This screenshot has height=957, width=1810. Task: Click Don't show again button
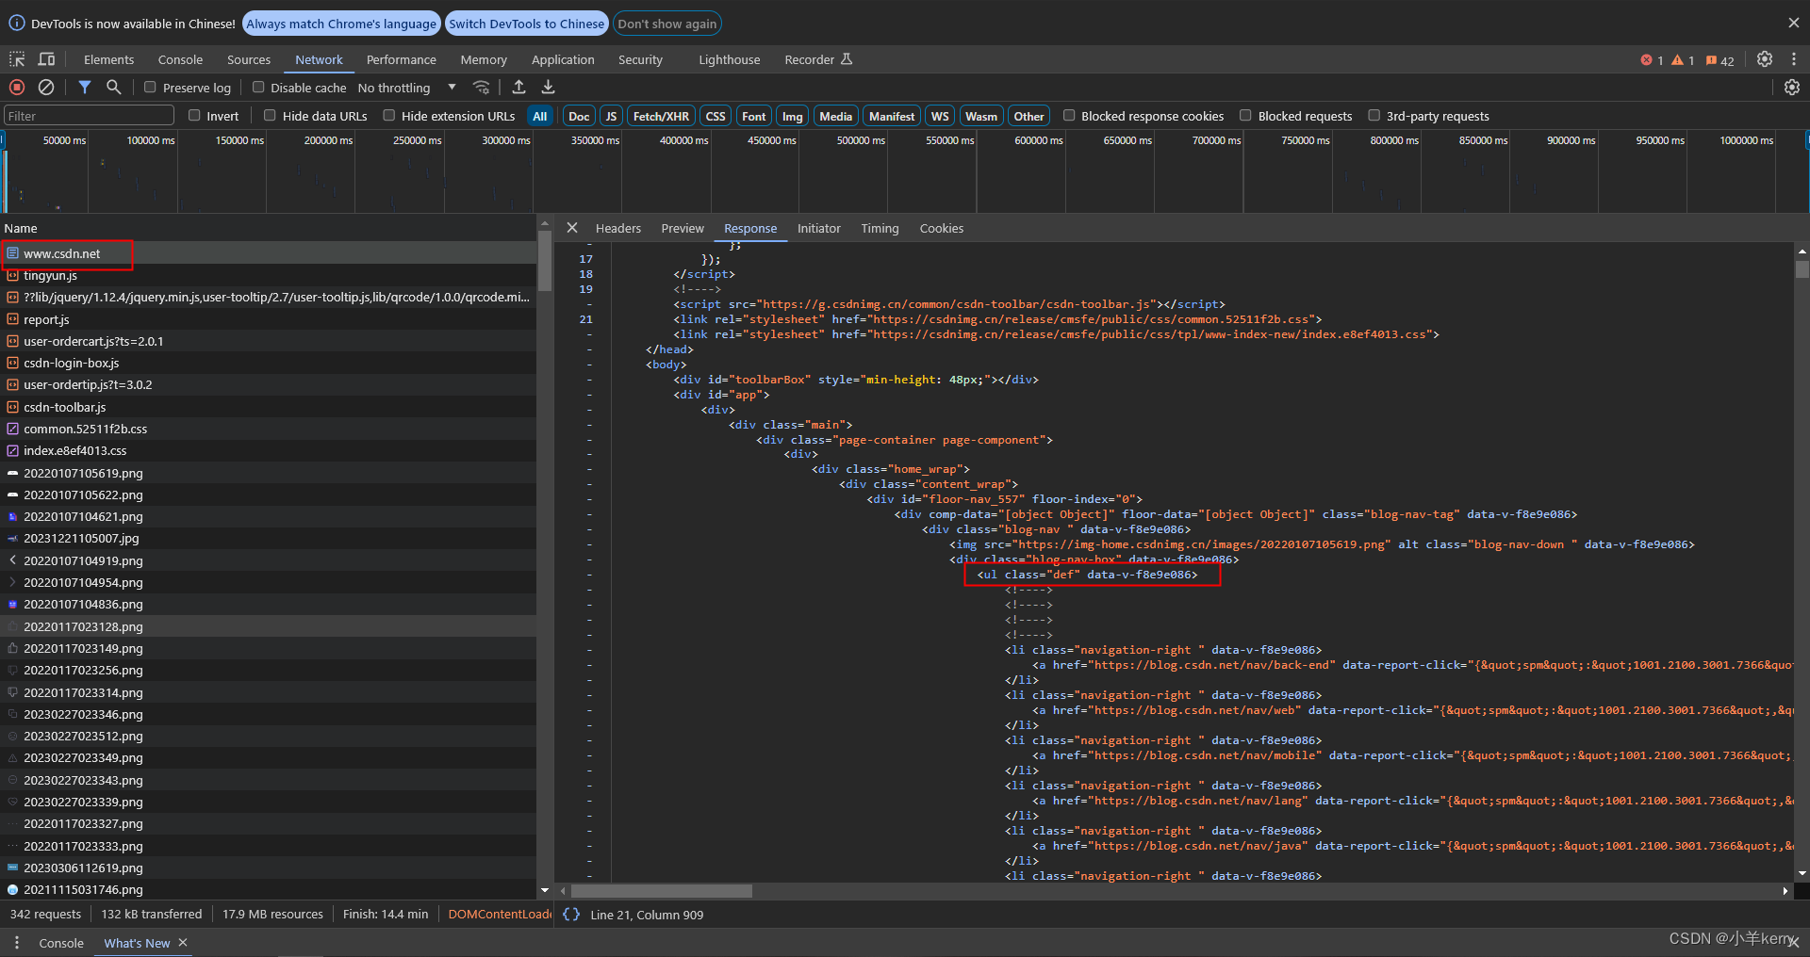tap(667, 24)
